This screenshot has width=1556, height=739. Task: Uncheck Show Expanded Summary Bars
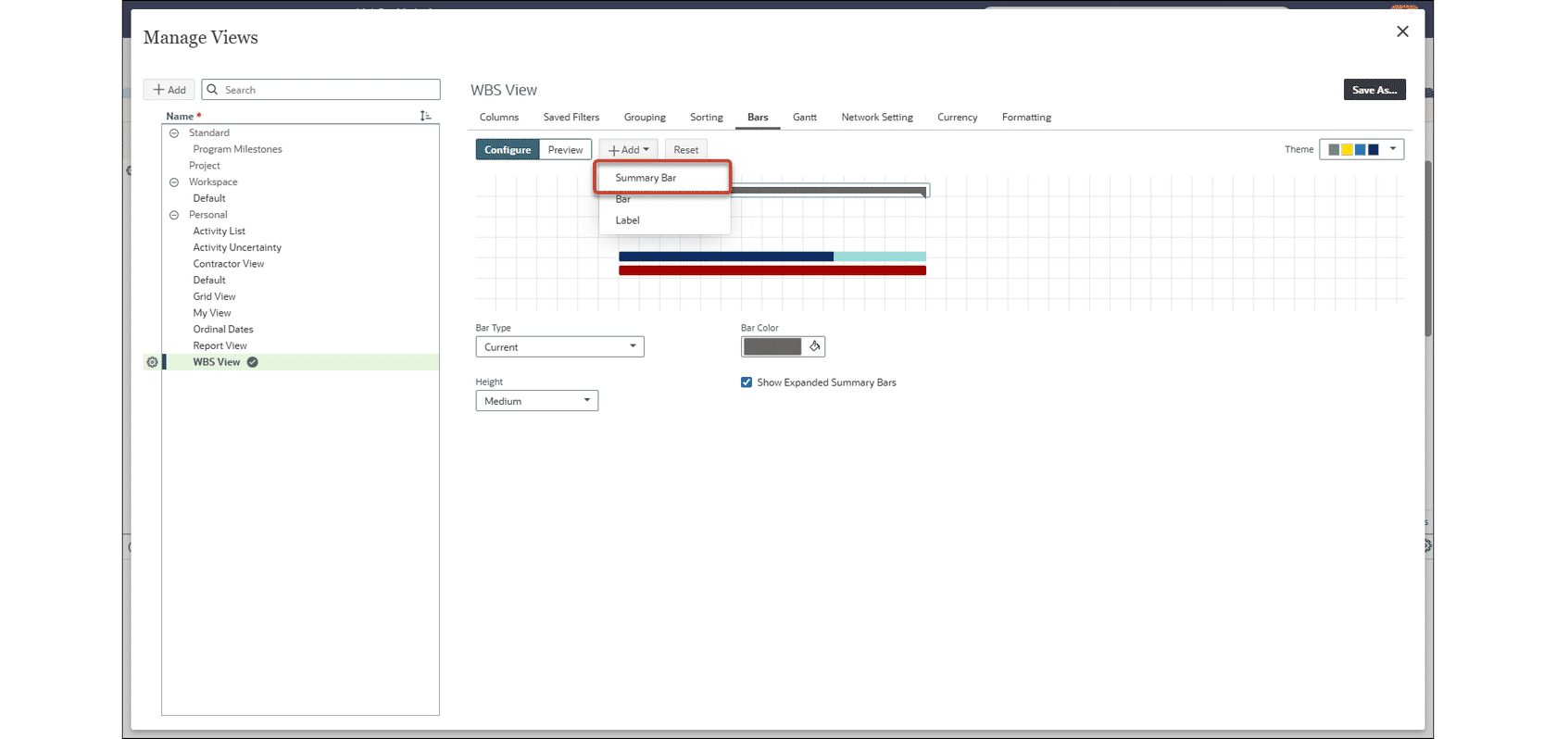click(x=747, y=382)
